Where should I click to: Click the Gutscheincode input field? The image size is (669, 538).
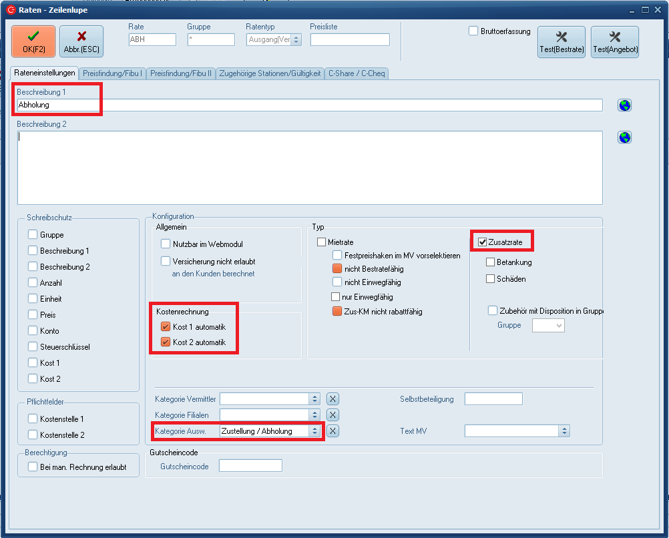click(250, 466)
